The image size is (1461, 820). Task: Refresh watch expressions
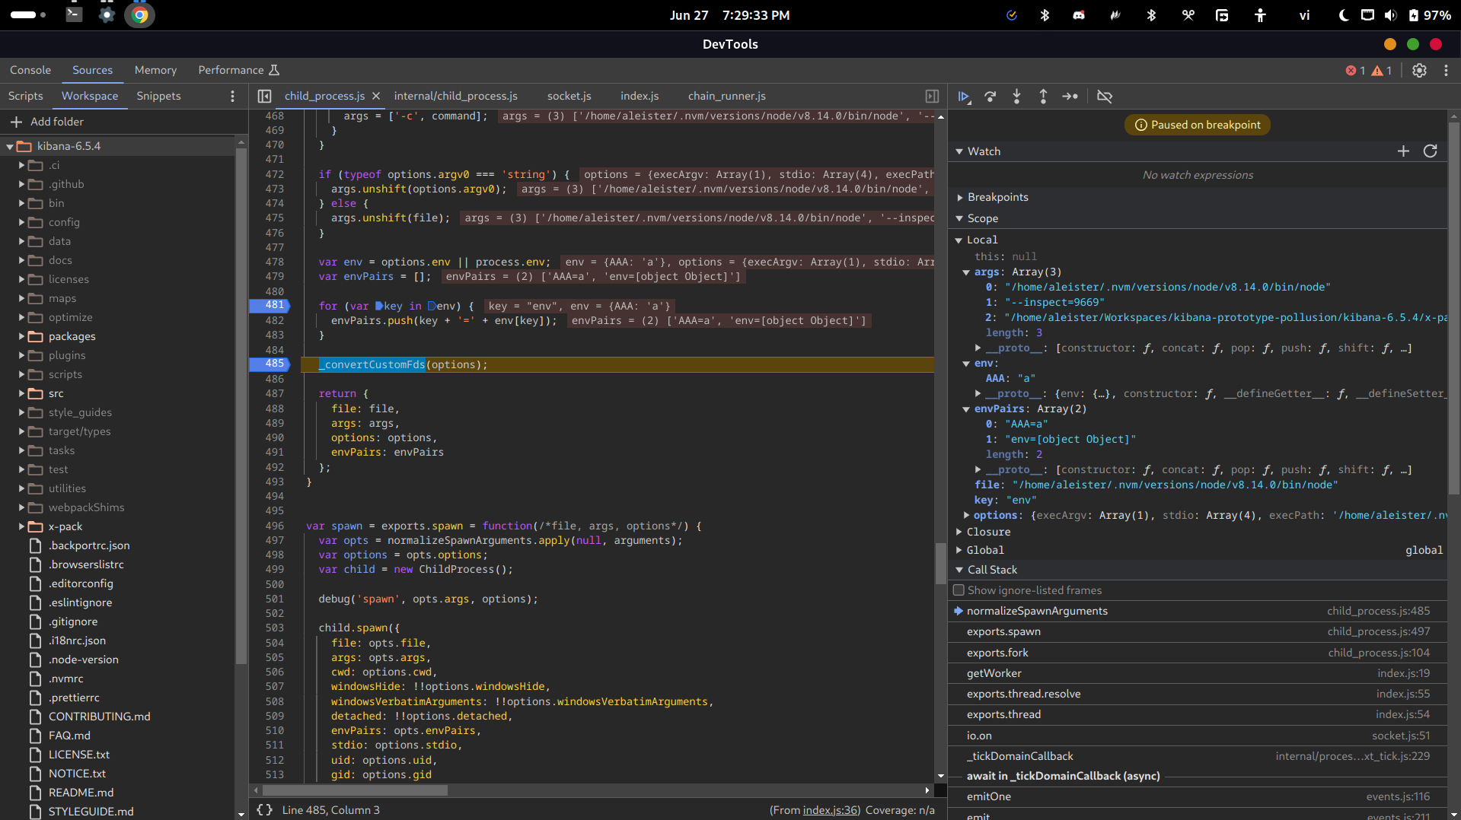tap(1431, 151)
